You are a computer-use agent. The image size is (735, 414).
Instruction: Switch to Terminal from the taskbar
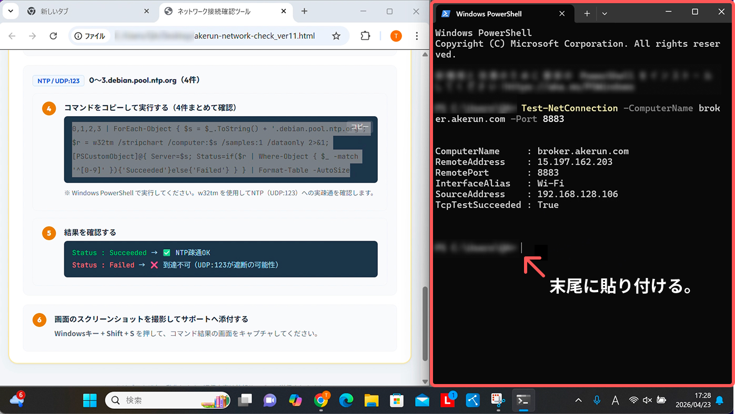[x=523, y=400]
